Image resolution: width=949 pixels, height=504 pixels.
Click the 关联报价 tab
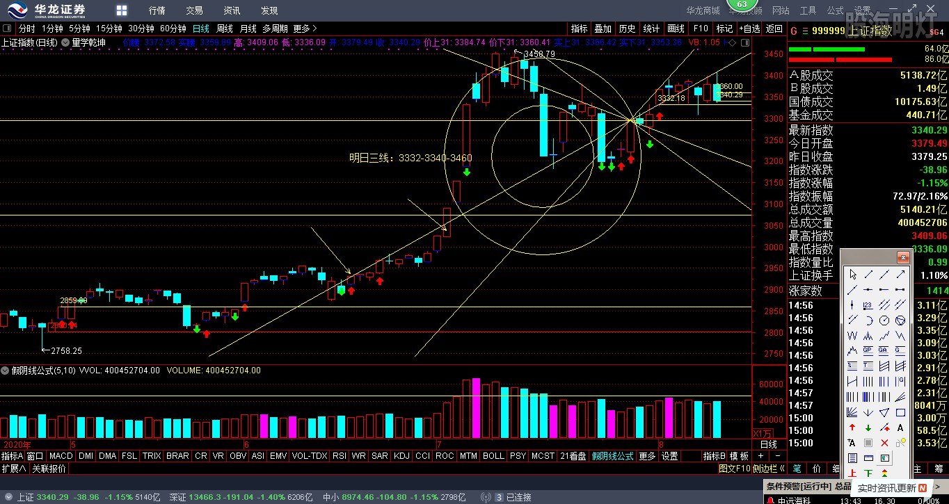click(x=49, y=469)
